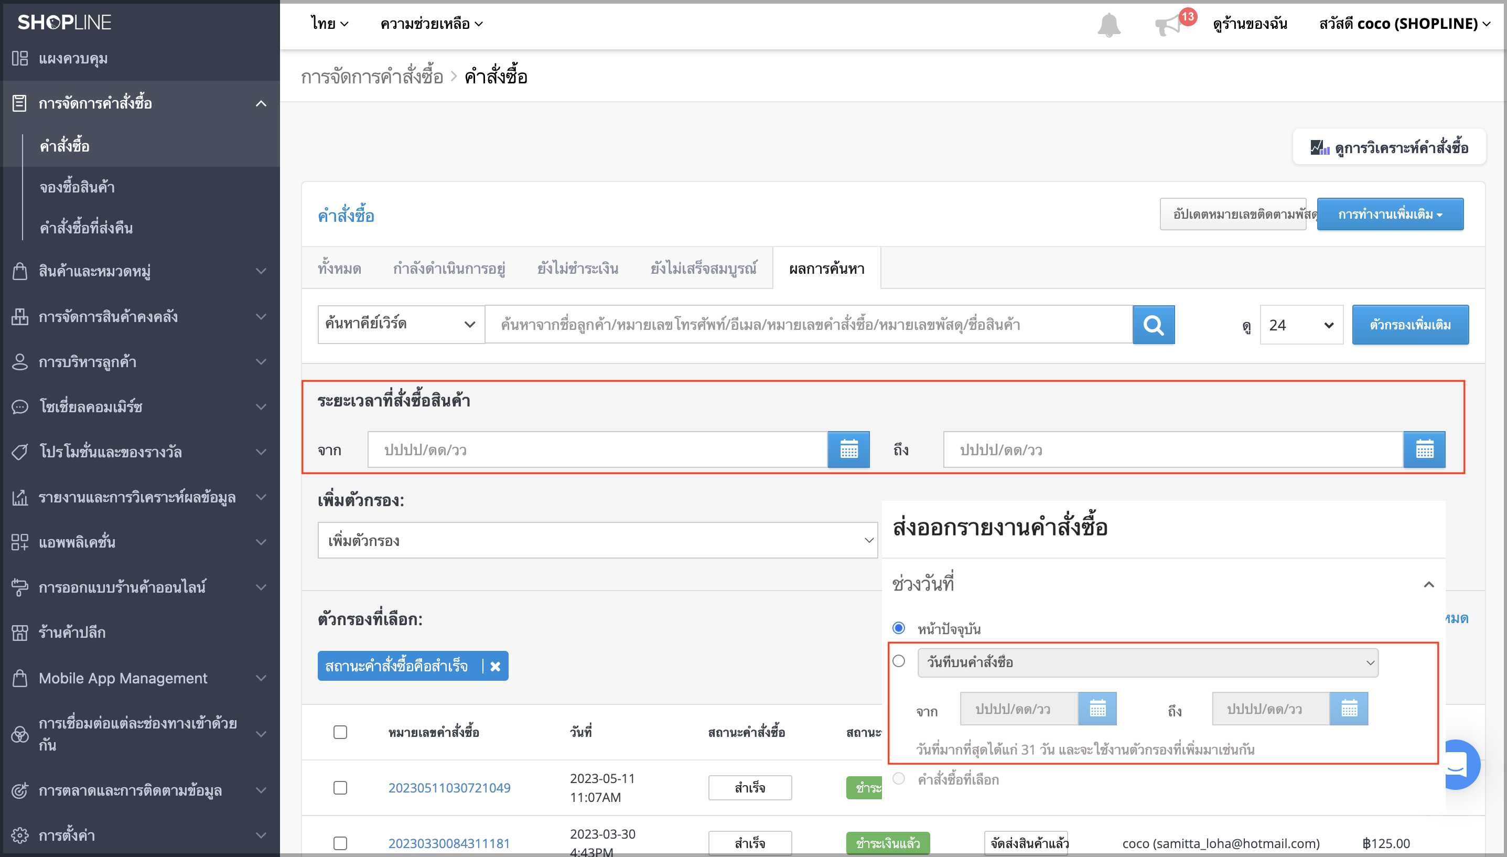The width and height of the screenshot is (1507, 857).
Task: Switch to the ยังไม่ชำระเงิน tab
Action: click(578, 269)
